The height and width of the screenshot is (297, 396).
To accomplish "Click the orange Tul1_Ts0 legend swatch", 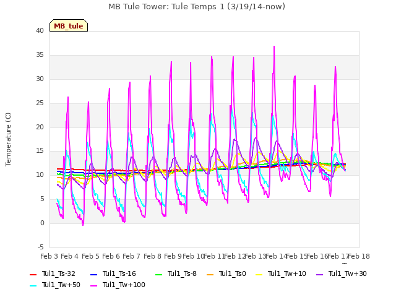I will click(210, 274).
